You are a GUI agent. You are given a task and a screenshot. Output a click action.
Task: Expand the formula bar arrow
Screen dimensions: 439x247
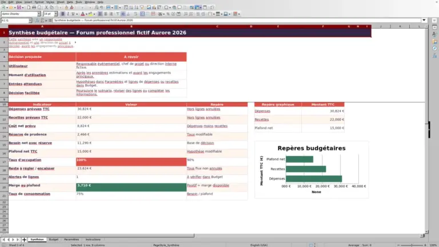pos(424,20)
